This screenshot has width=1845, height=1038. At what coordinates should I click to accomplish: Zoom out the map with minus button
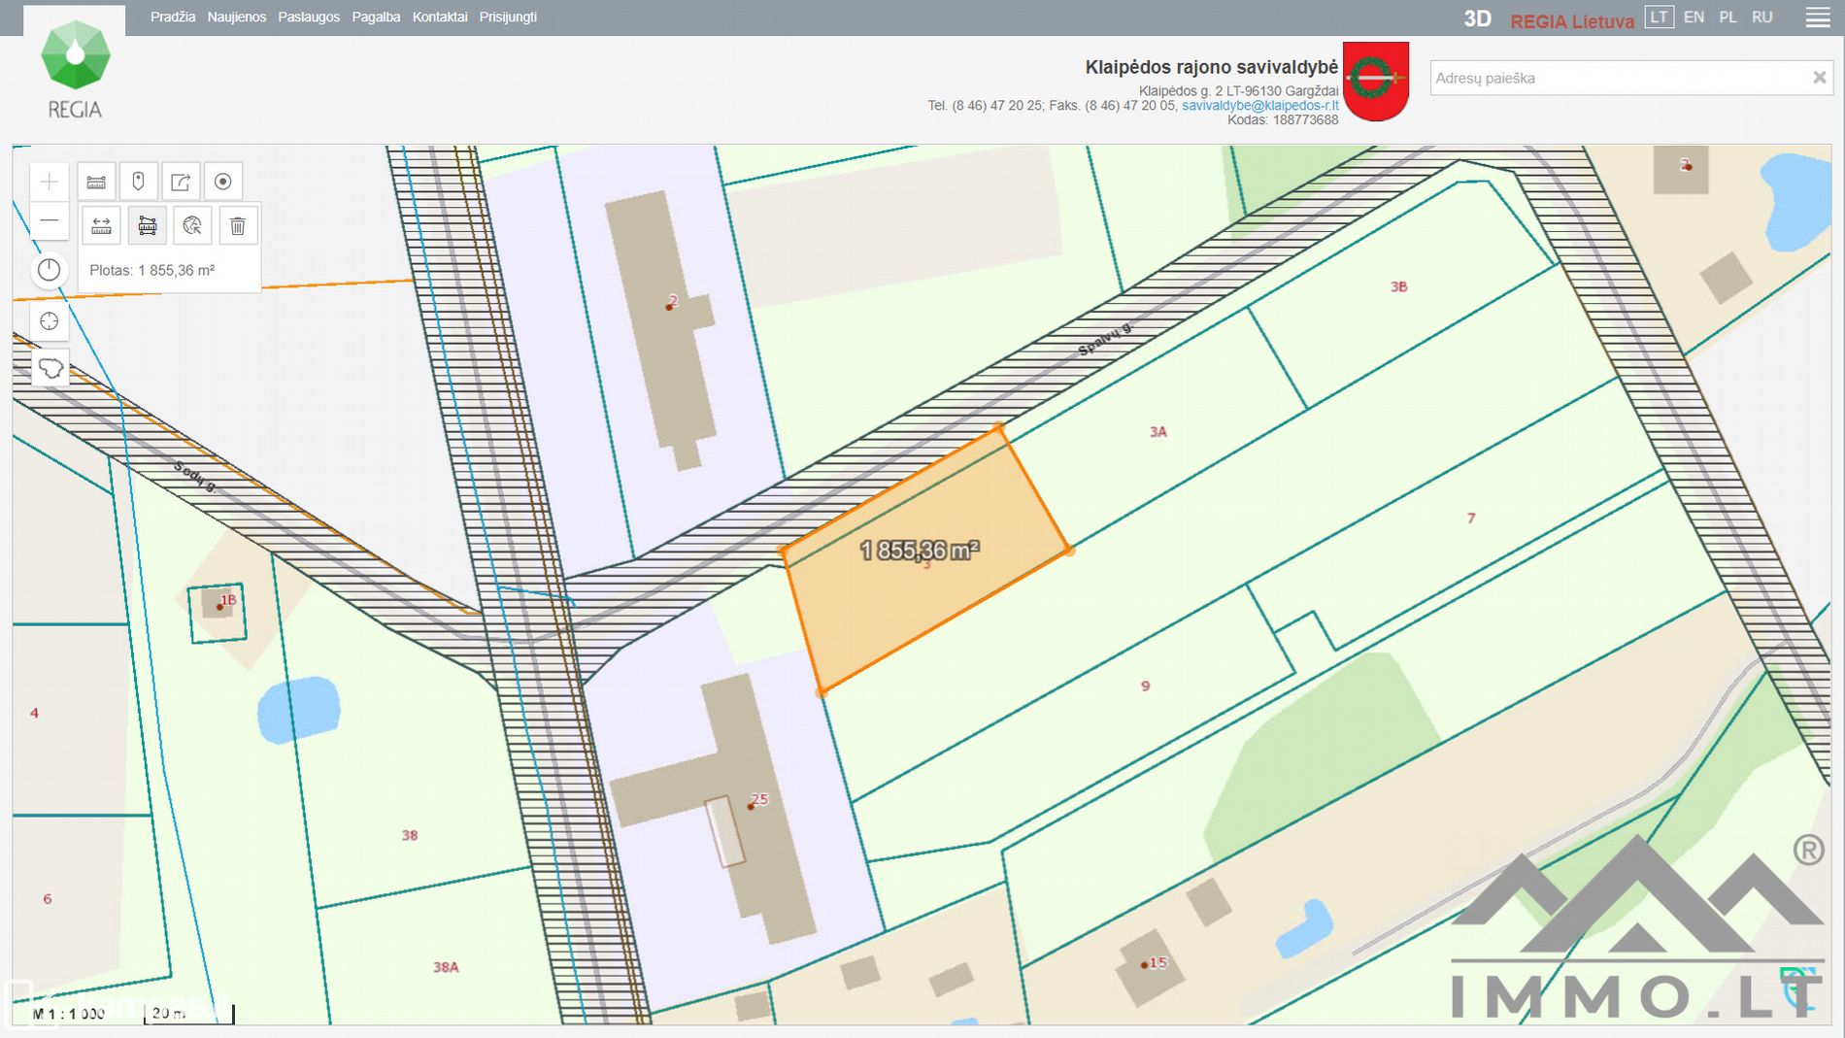coord(50,221)
